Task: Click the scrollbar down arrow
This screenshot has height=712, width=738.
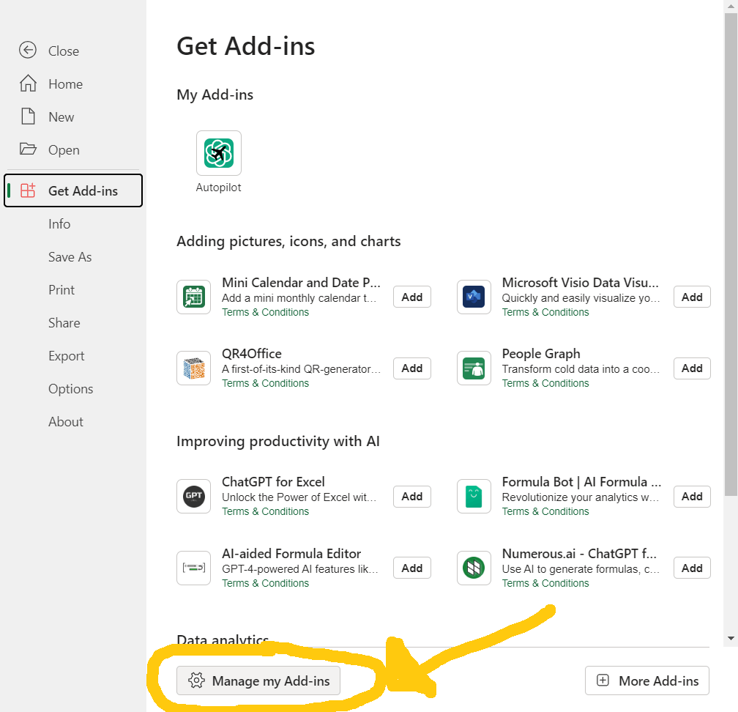Action: pyautogui.click(x=731, y=639)
